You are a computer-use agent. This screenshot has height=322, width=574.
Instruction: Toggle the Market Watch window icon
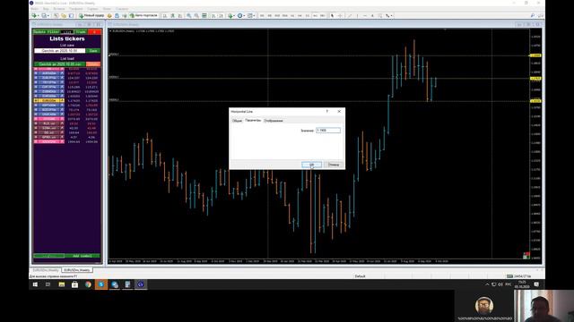point(56,16)
